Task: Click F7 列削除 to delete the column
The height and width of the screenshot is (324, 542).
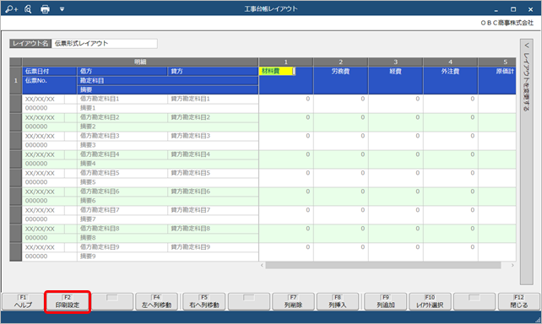Action: 293,301
